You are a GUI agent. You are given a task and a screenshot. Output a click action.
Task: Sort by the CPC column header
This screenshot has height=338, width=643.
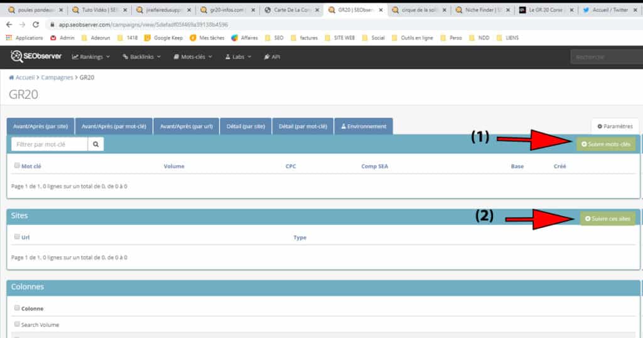[x=291, y=166]
